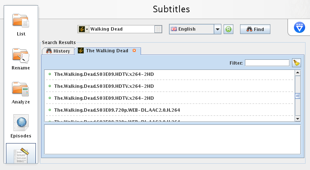Select second S03E09.HDTV.x264-2HD subtitle entry
Viewport: 310px width, 170px height.
pyautogui.click(x=170, y=86)
